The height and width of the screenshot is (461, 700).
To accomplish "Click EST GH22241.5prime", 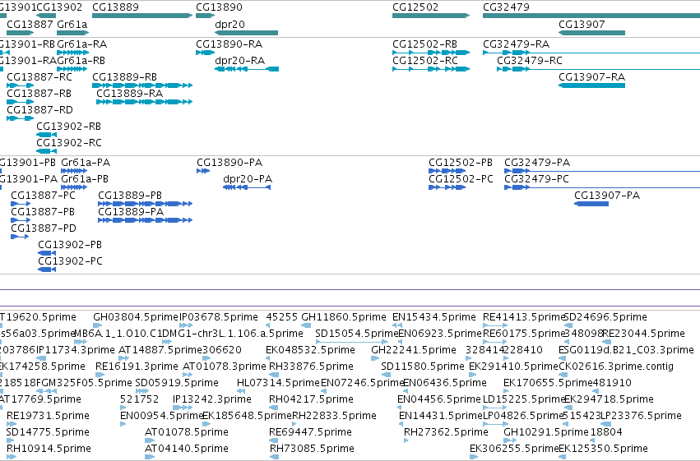I will (414, 350).
